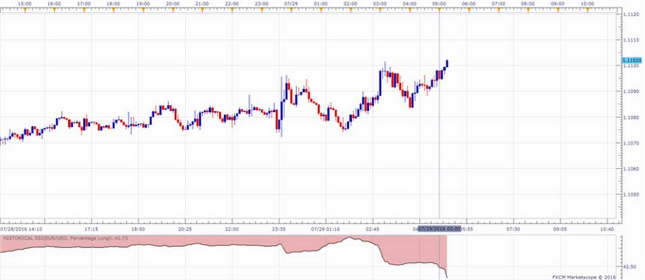
Task: Click the orange marker under top 07/29
Action: pos(291,10)
